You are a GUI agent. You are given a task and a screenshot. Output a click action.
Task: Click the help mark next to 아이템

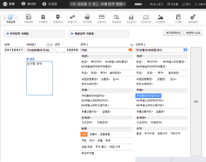coord(35,45)
